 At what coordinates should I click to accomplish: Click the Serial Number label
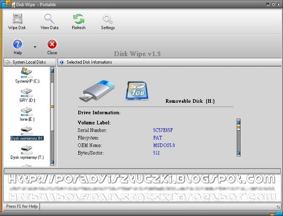point(92,130)
